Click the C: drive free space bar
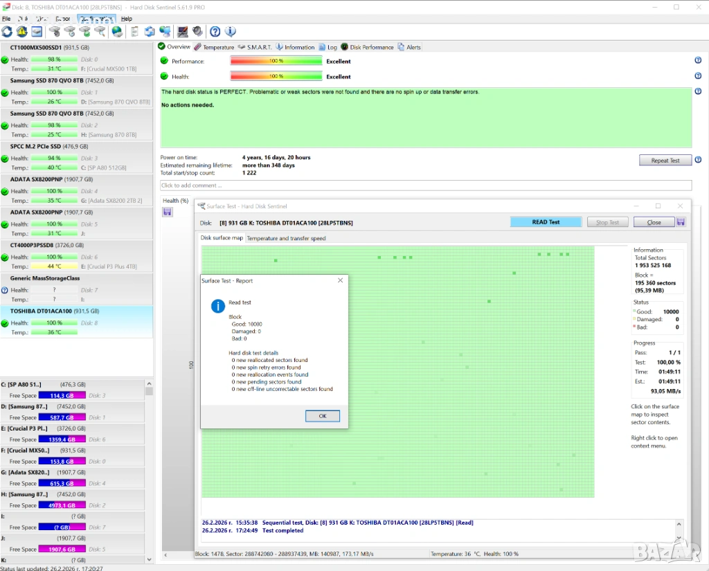The image size is (709, 571). 61,395
